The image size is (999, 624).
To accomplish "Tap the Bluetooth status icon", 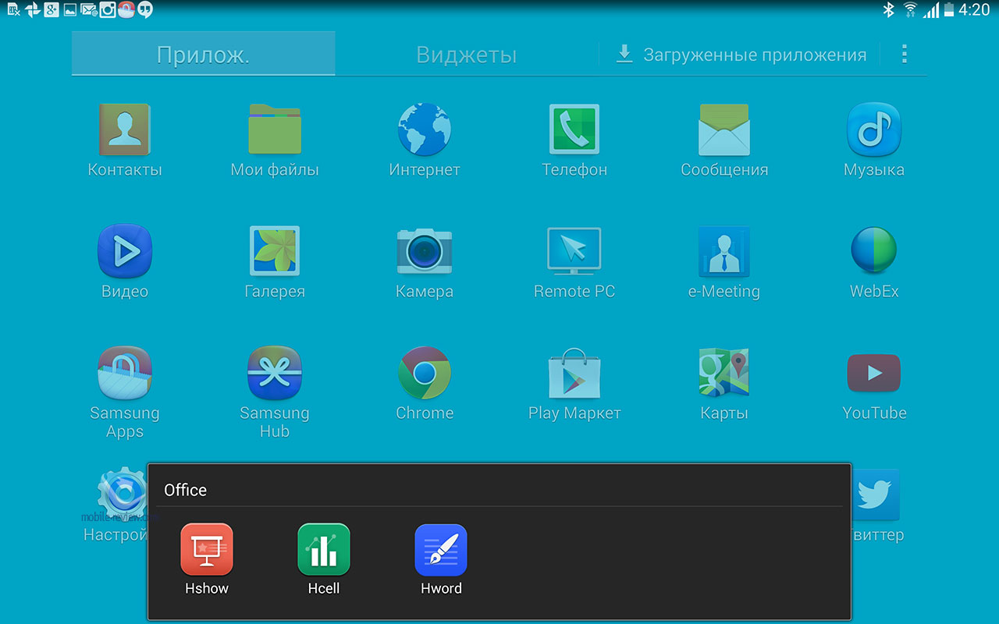I will (887, 10).
